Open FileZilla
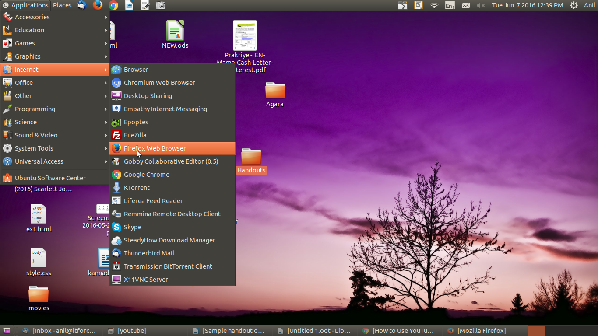 click(x=172, y=135)
